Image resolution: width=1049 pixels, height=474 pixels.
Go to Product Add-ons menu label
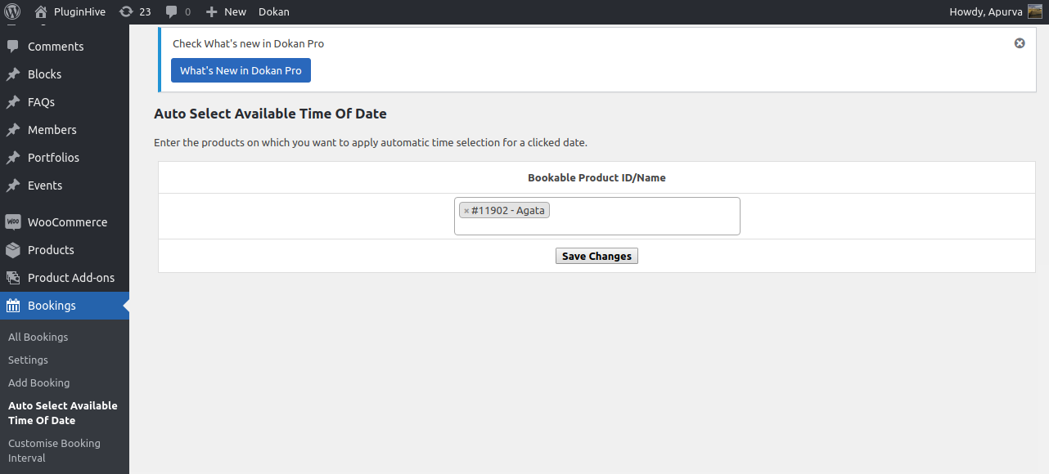tap(71, 278)
